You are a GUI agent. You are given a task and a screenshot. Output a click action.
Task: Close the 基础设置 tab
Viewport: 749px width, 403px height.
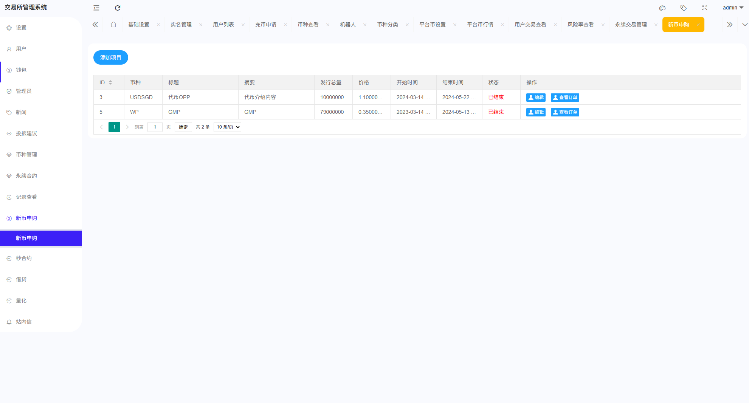pos(158,25)
